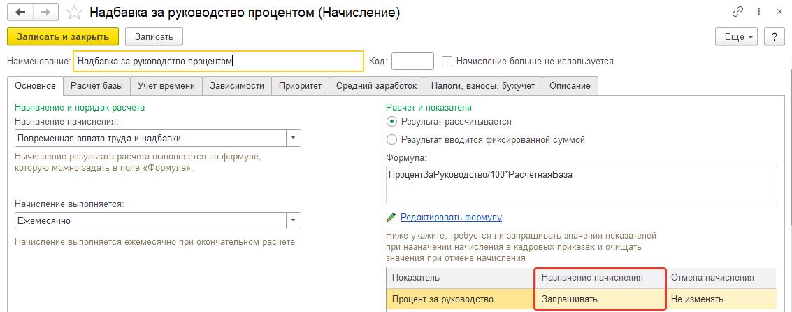Screen dimensions: 792x312
Task: Switch to 'Налоги, взносы, бухучет' tab
Action: tap(483, 86)
